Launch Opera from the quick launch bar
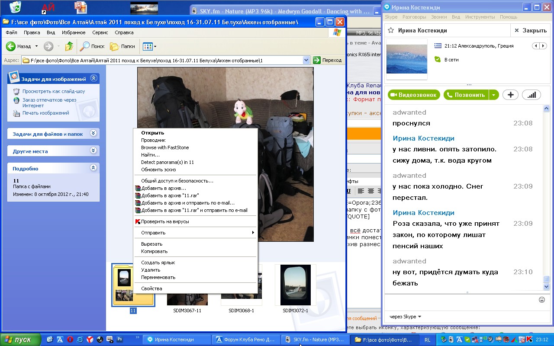This screenshot has height=346, width=554. (69, 340)
